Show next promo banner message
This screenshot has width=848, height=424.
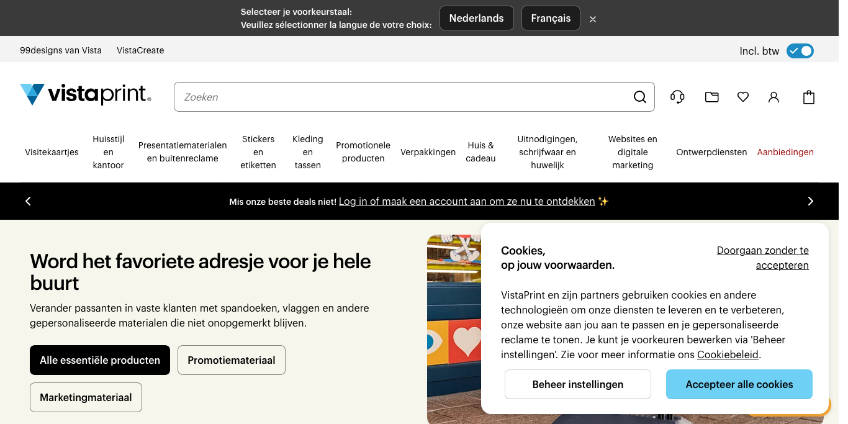point(810,201)
